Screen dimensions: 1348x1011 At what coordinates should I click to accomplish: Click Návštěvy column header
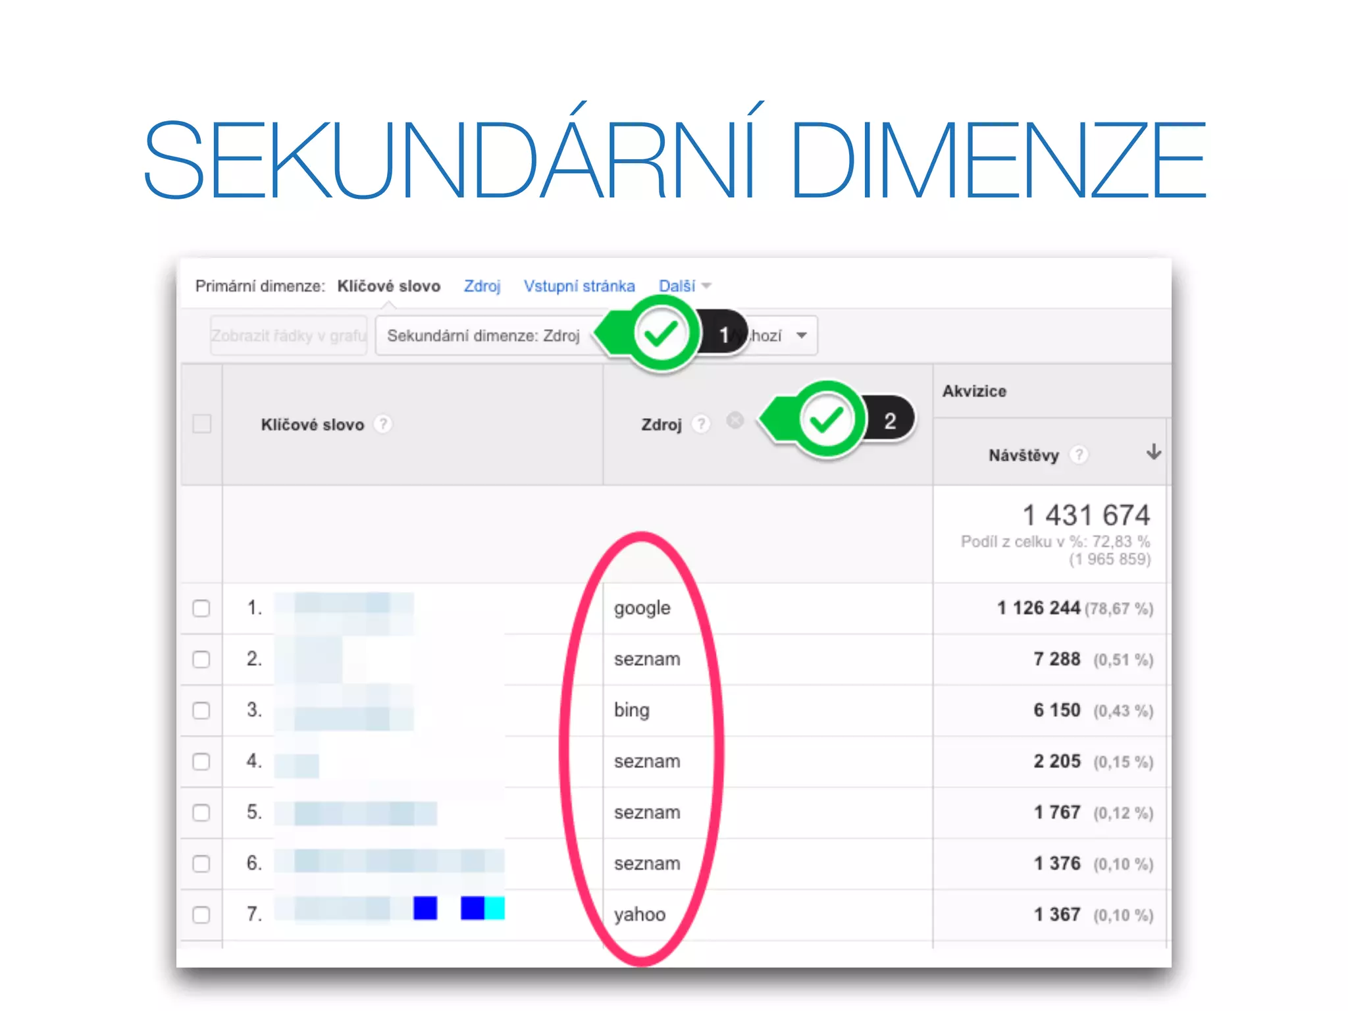[1024, 455]
